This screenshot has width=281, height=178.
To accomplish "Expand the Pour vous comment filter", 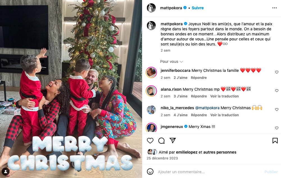I will (x=172, y=62).
